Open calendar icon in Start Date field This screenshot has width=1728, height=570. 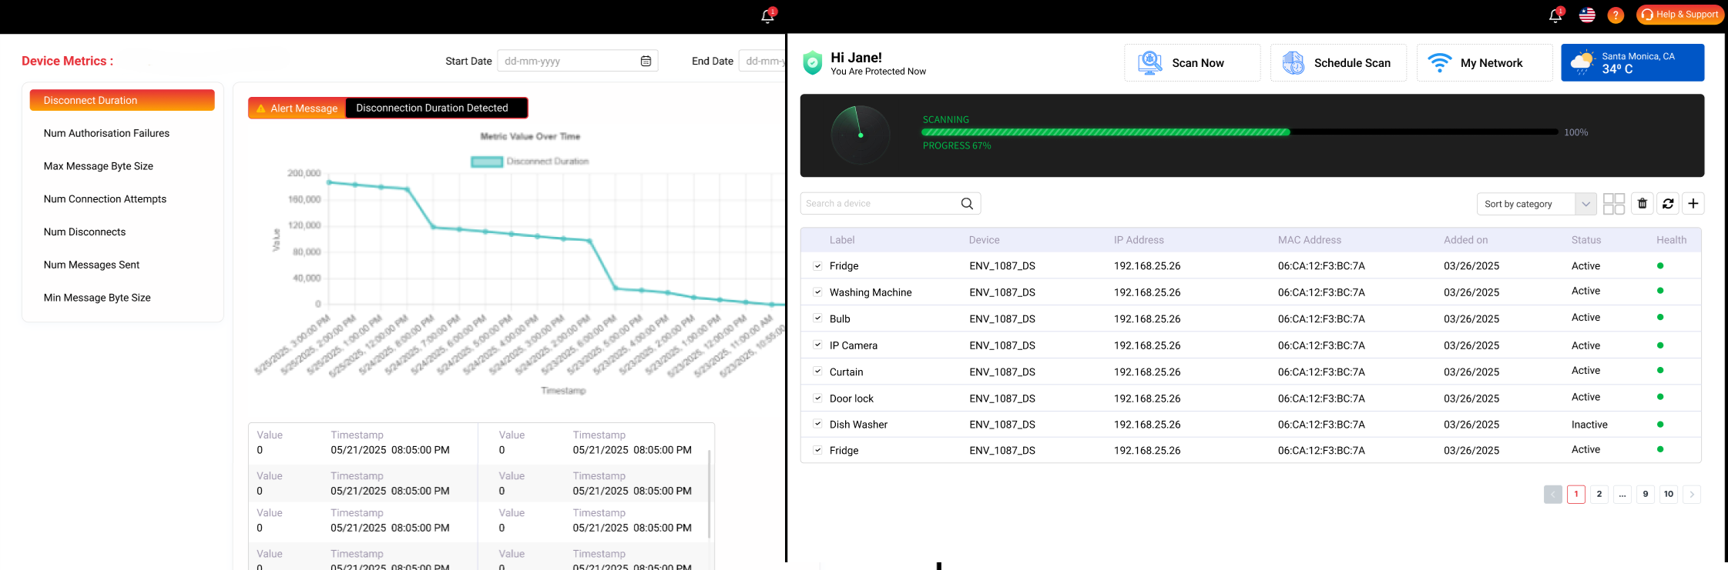tap(646, 61)
